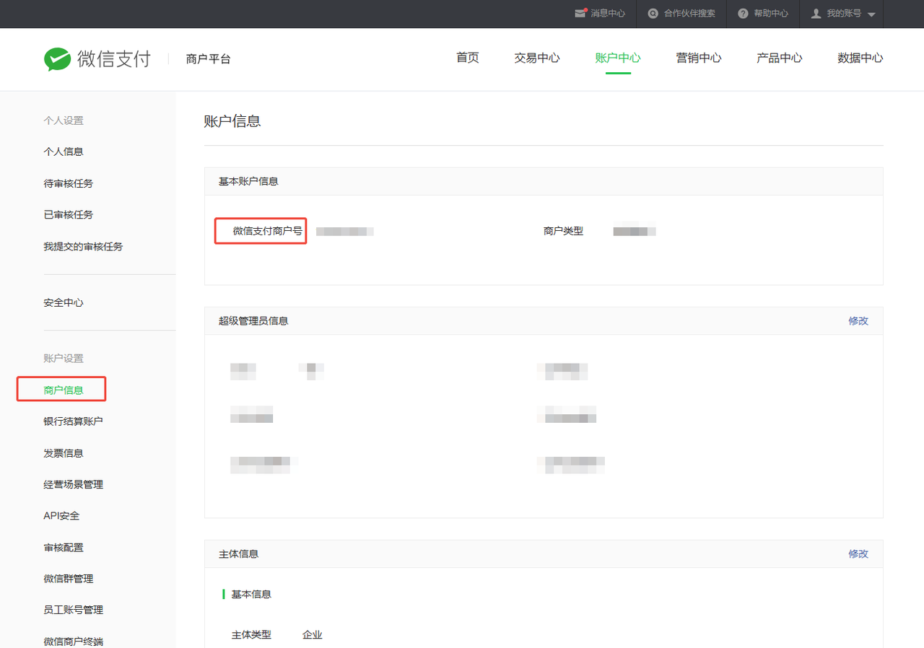Open API安全 settings in sidebar

61,516
